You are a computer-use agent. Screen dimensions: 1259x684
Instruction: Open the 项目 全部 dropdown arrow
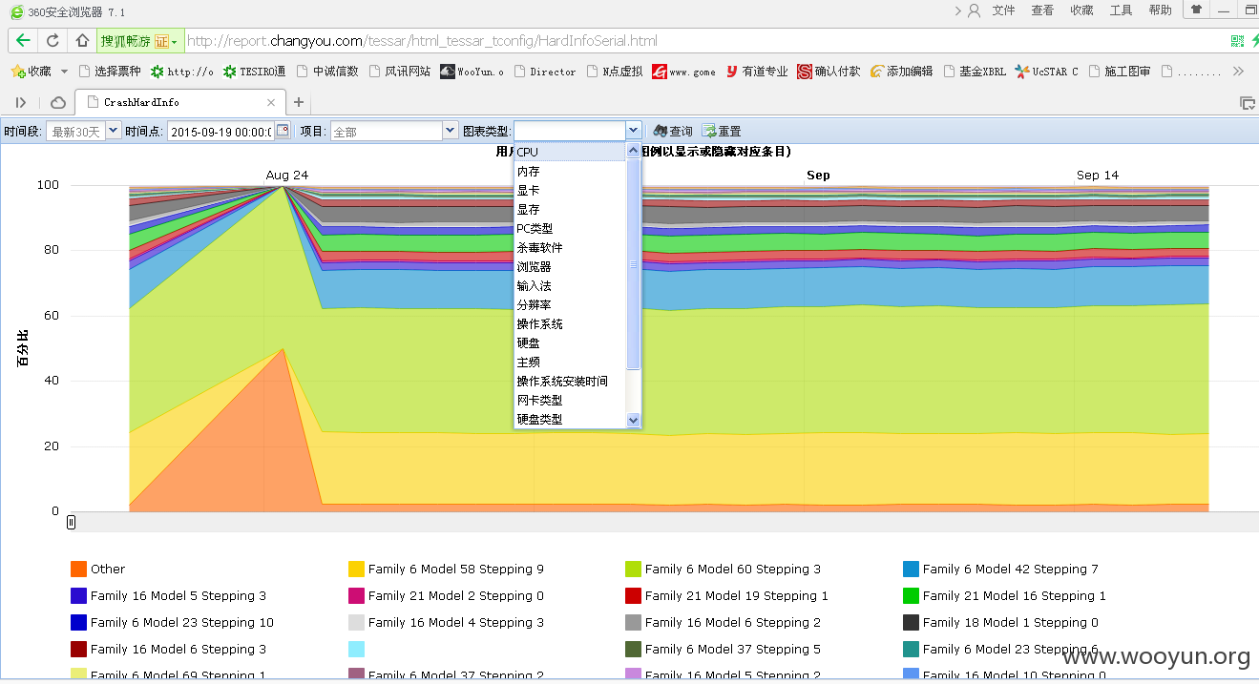[x=451, y=131]
